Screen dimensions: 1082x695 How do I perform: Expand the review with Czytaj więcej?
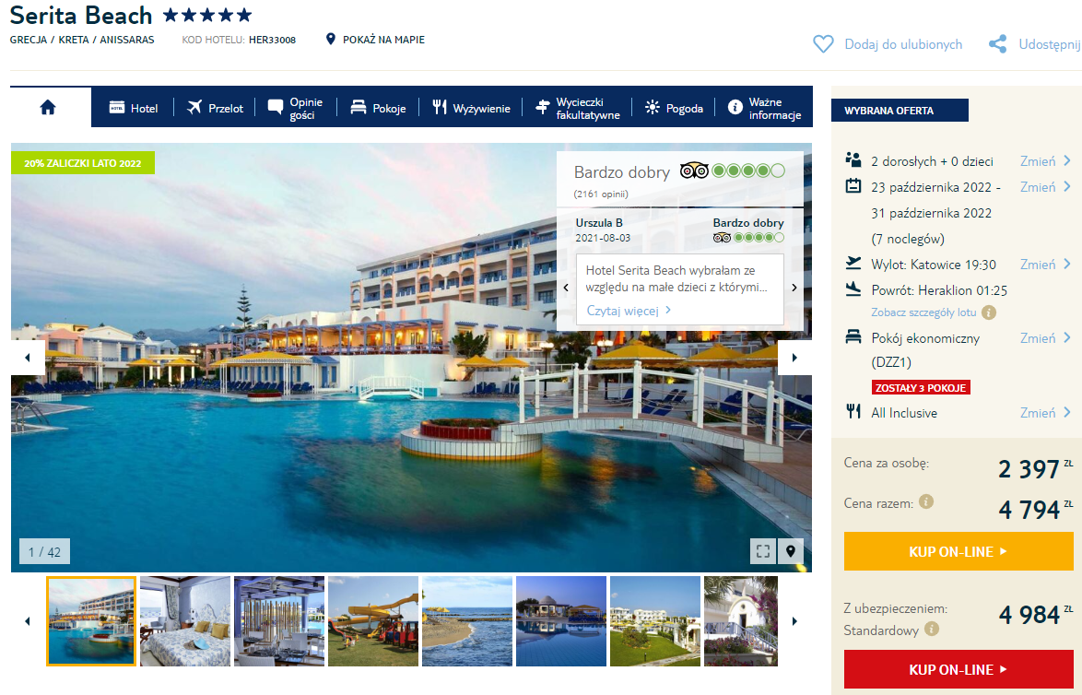[629, 311]
